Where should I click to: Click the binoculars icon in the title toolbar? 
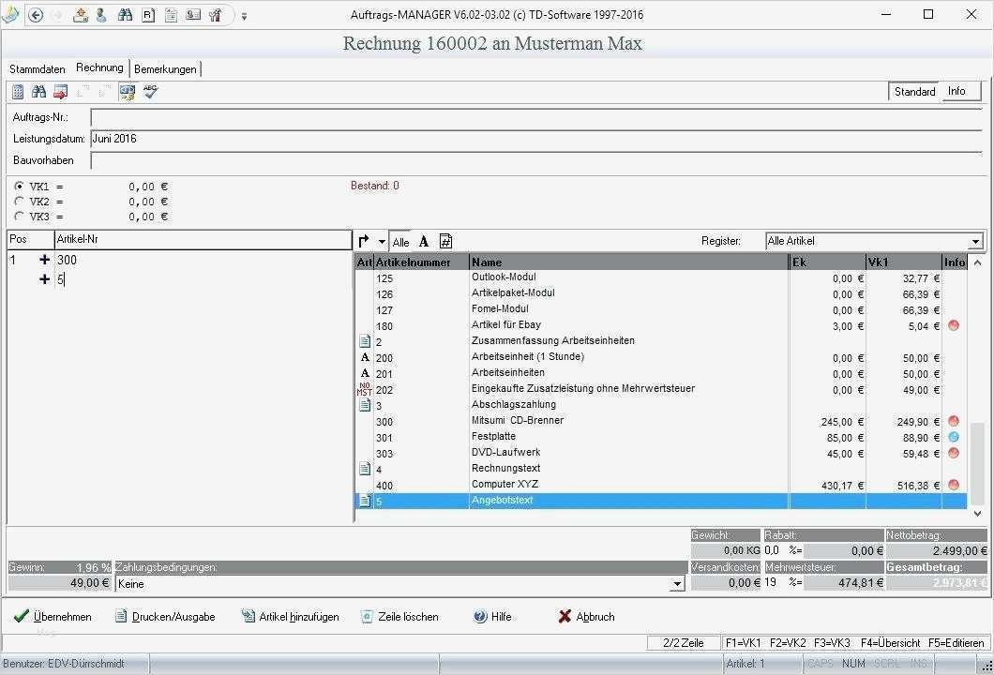(x=125, y=15)
